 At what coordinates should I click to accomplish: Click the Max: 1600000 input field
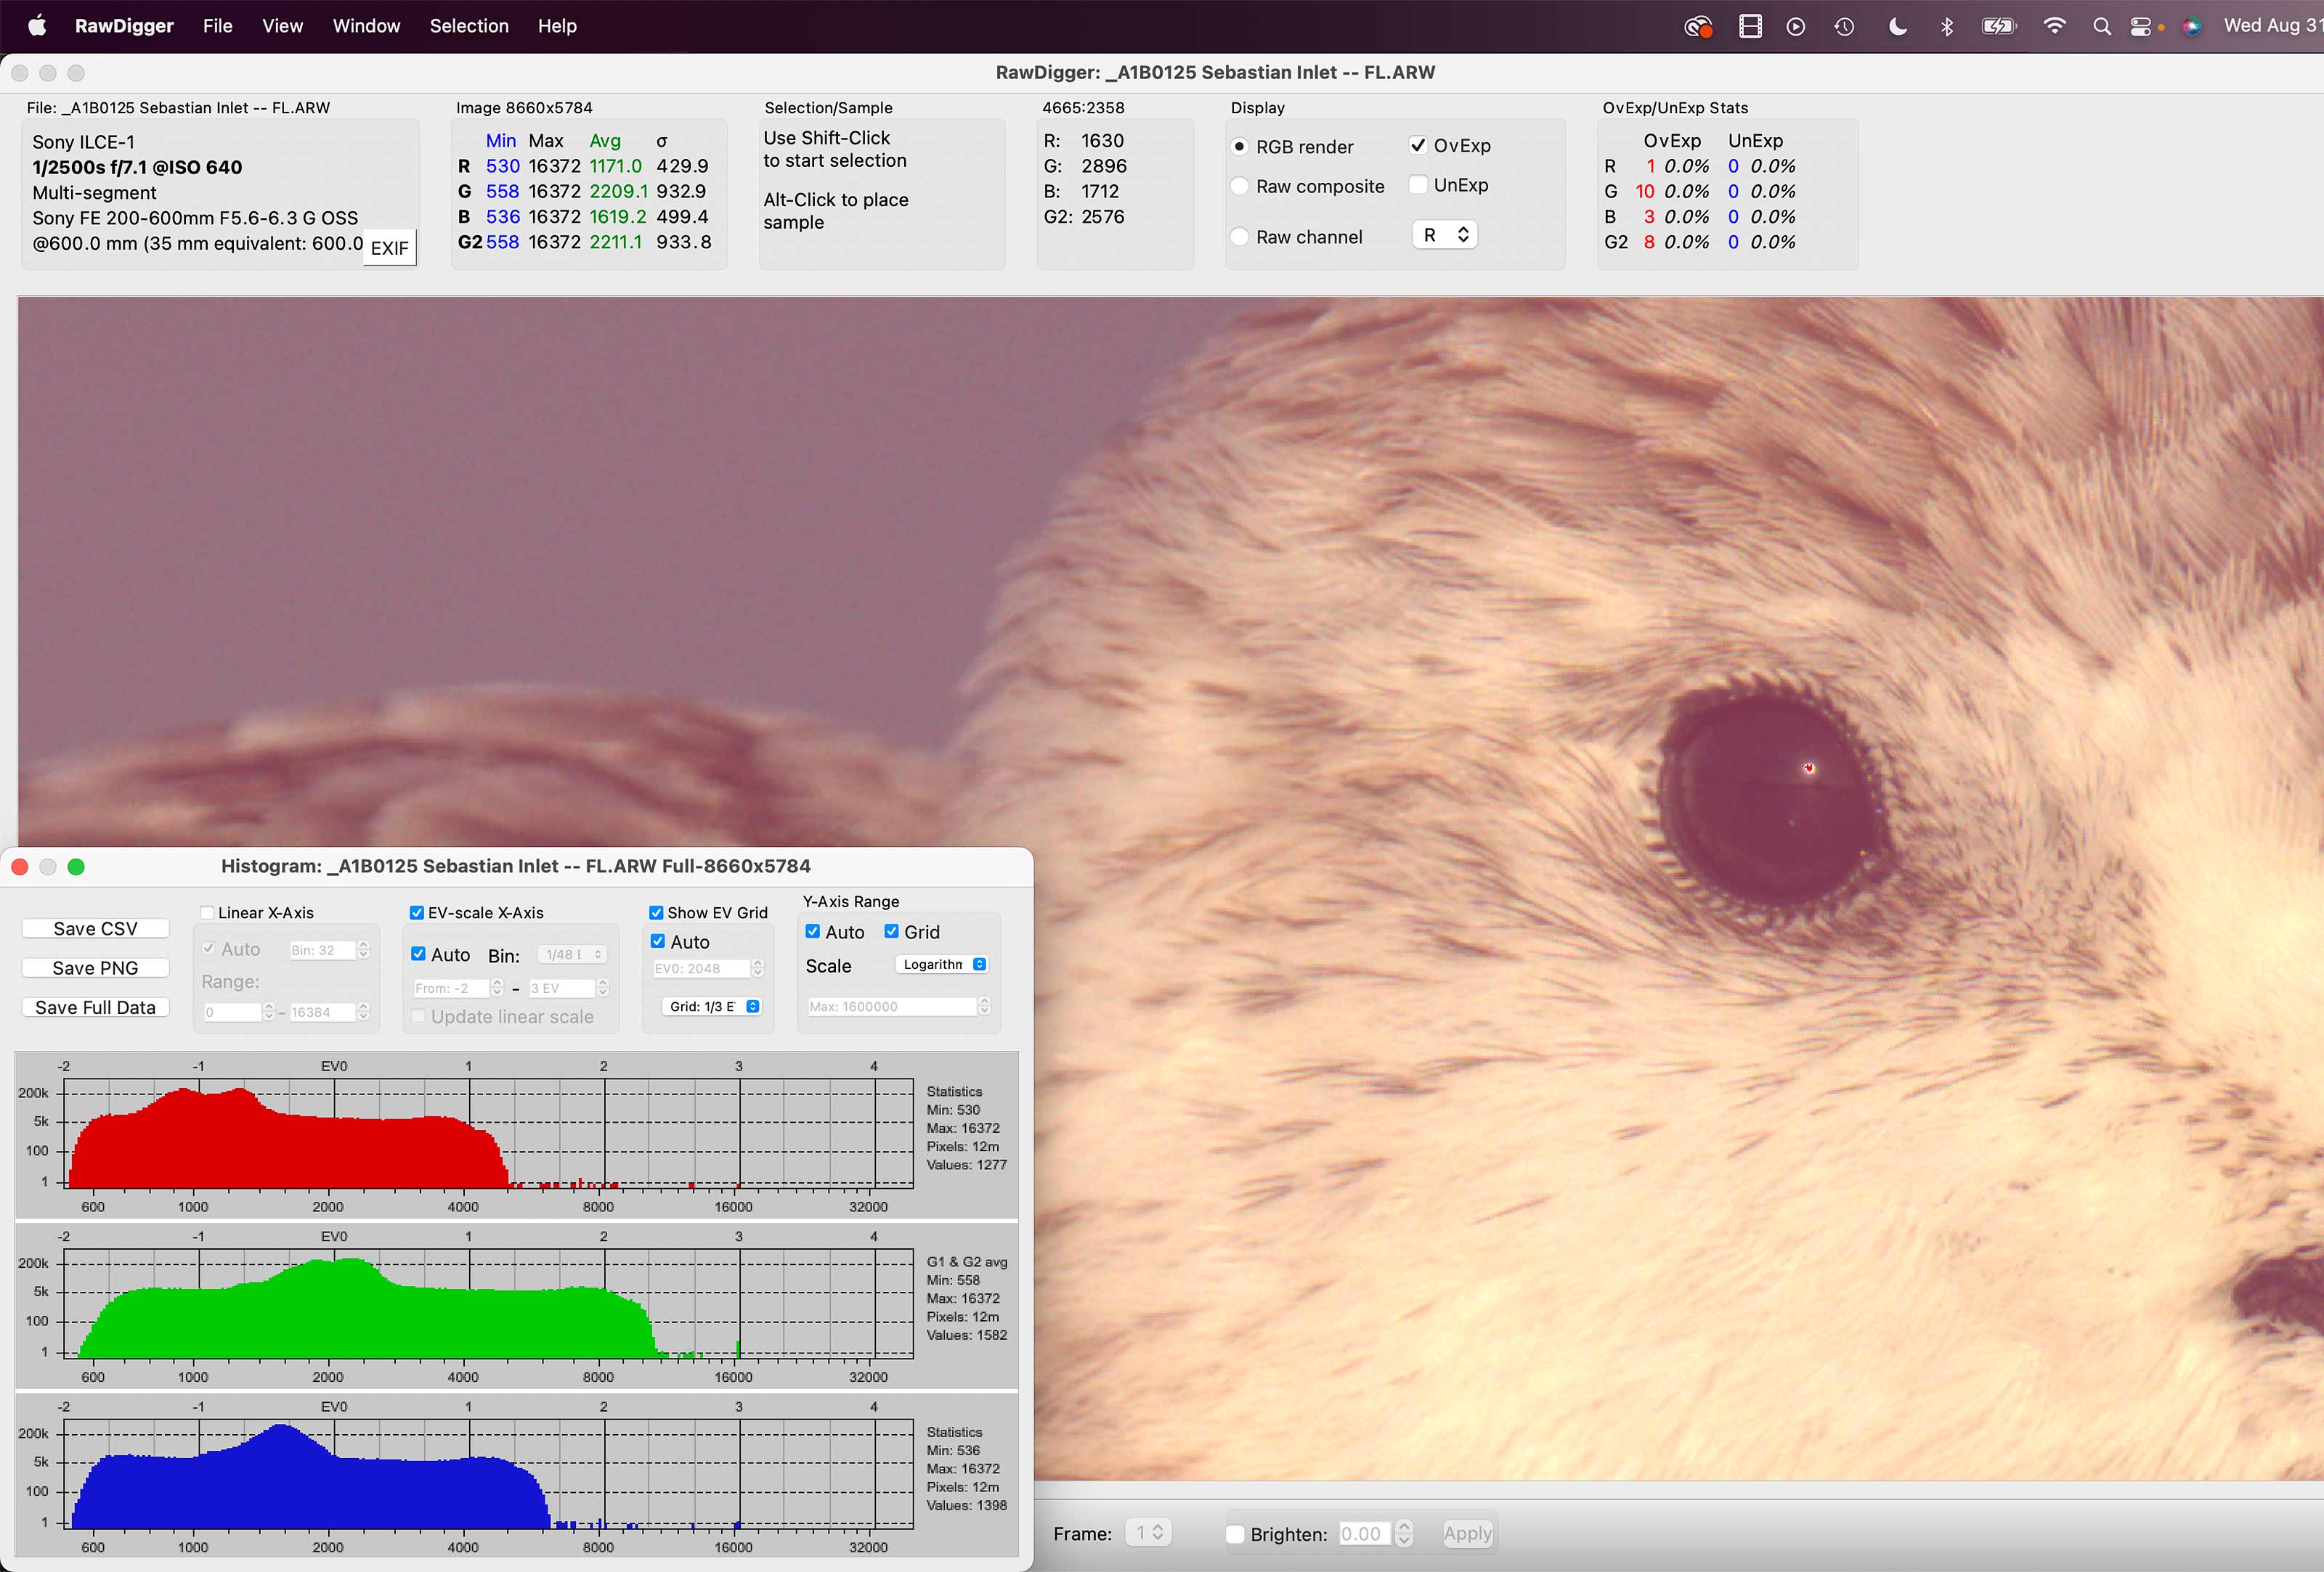point(891,1007)
